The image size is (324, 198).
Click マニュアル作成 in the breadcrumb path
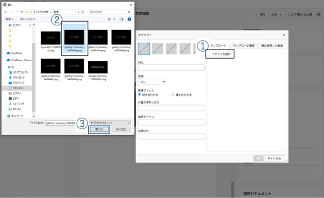click(x=41, y=12)
